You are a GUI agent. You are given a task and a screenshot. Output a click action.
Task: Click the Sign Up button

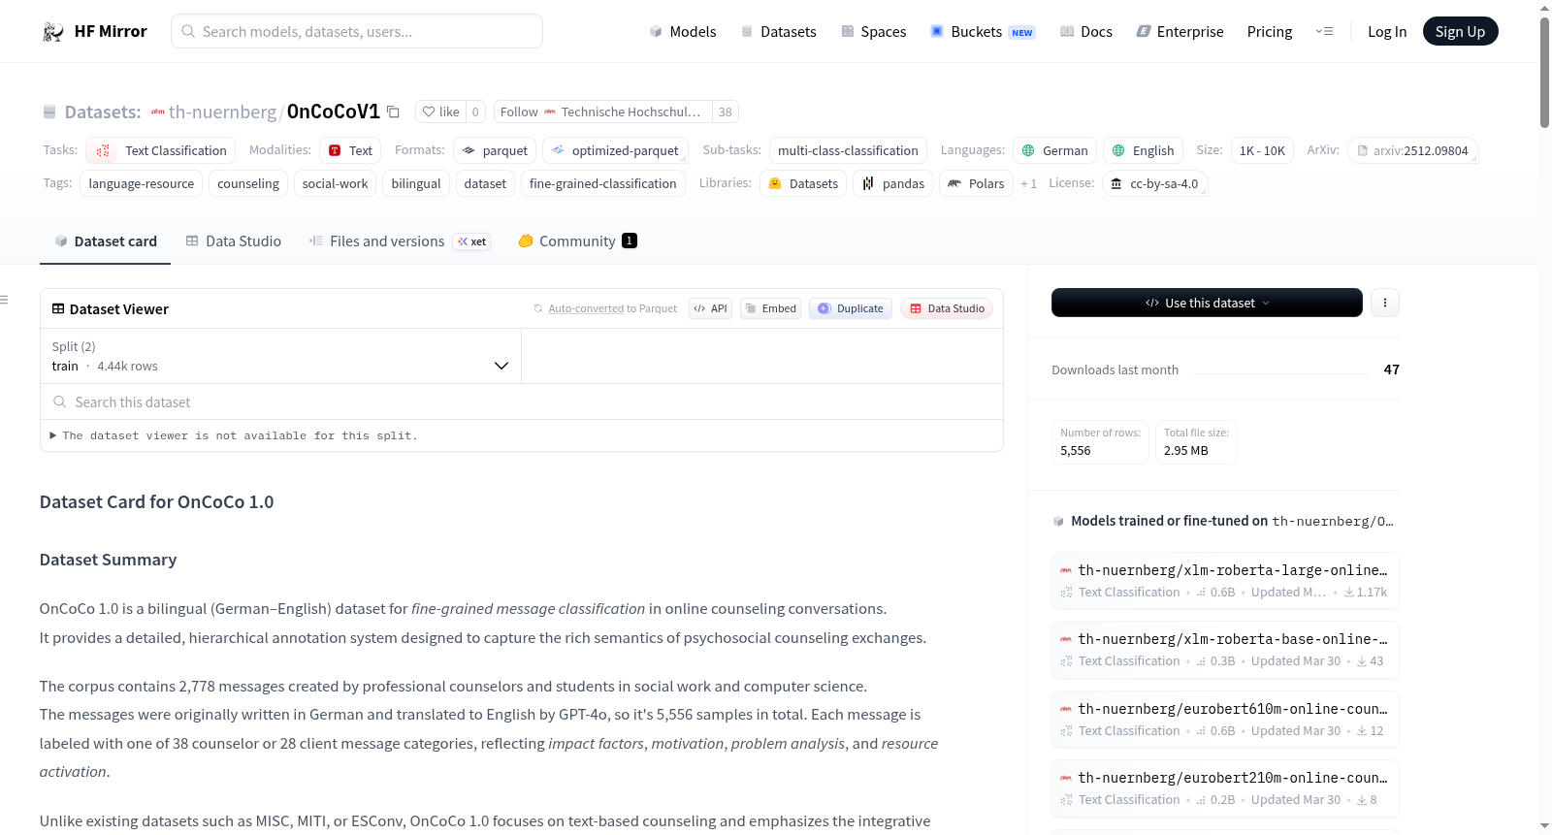[x=1460, y=32]
